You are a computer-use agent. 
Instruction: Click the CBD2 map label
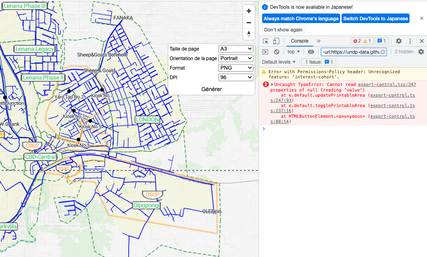tap(32, 146)
